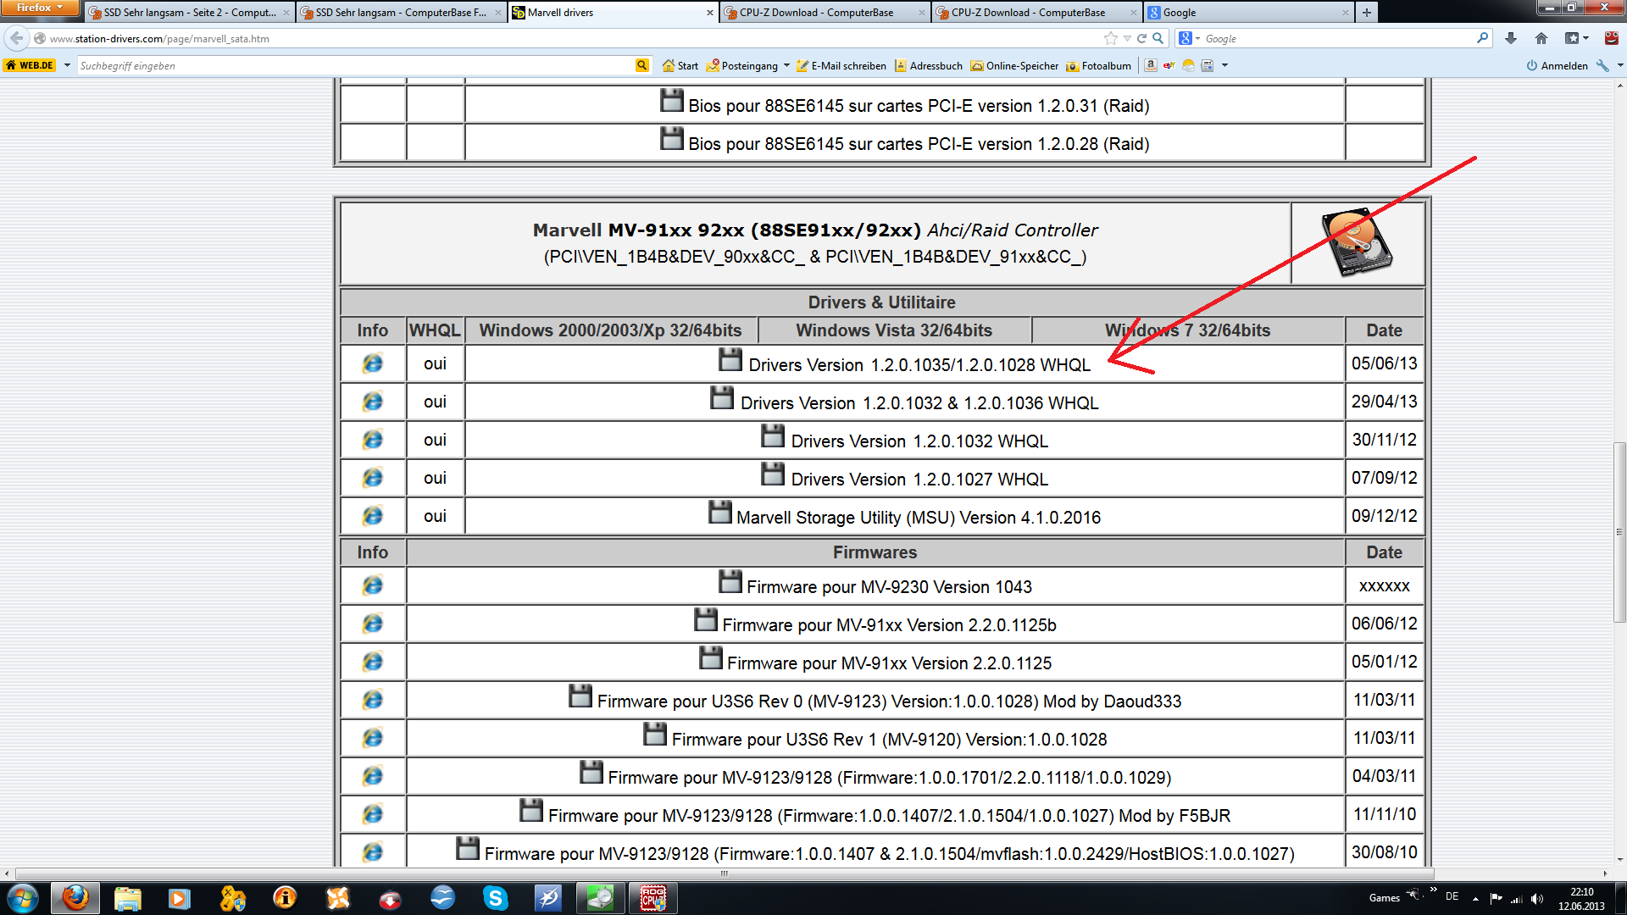Click the WEB.DE toolbar search button

(x=641, y=65)
